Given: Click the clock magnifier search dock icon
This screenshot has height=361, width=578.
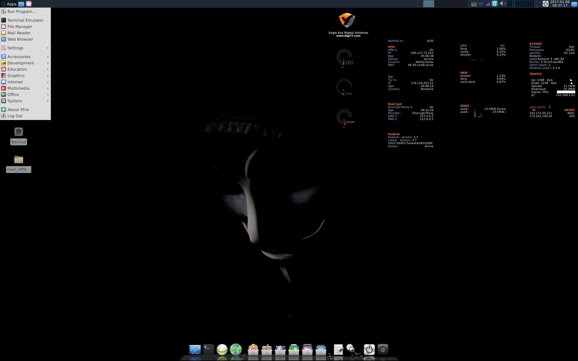Looking at the screenshot, I should 351,349.
